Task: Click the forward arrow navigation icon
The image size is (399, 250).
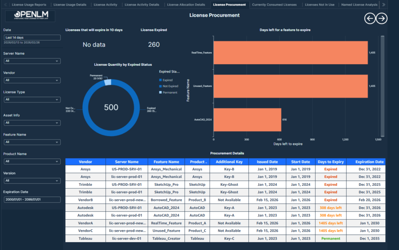Action: [x=382, y=18]
